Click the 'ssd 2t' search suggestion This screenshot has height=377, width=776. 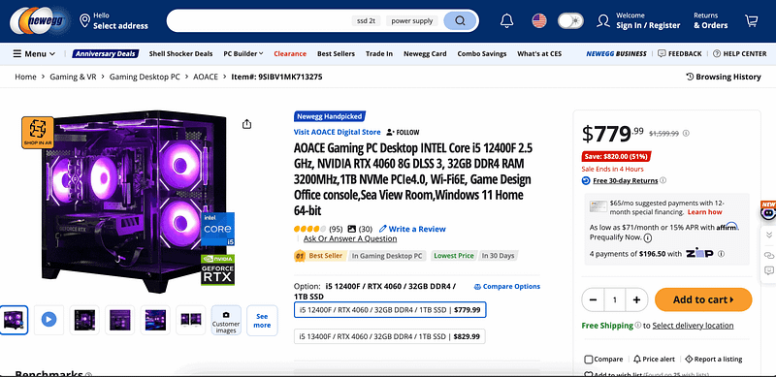tap(367, 20)
